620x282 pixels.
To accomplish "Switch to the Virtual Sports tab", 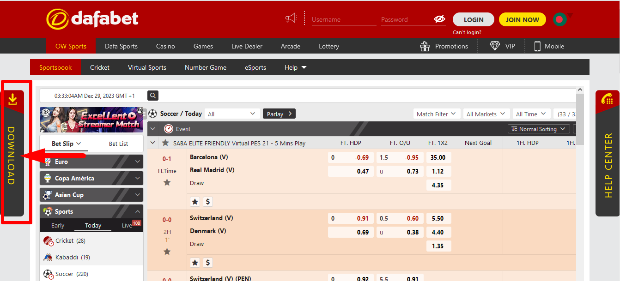I will (x=147, y=67).
